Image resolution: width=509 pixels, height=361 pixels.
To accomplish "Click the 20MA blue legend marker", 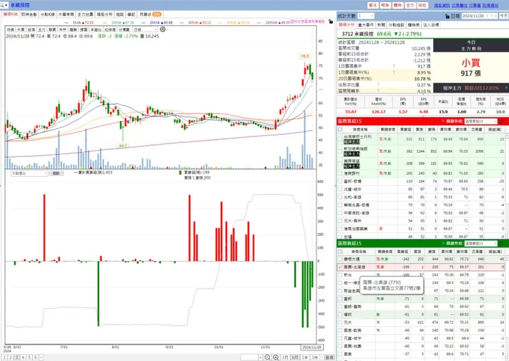I will coord(143,23).
